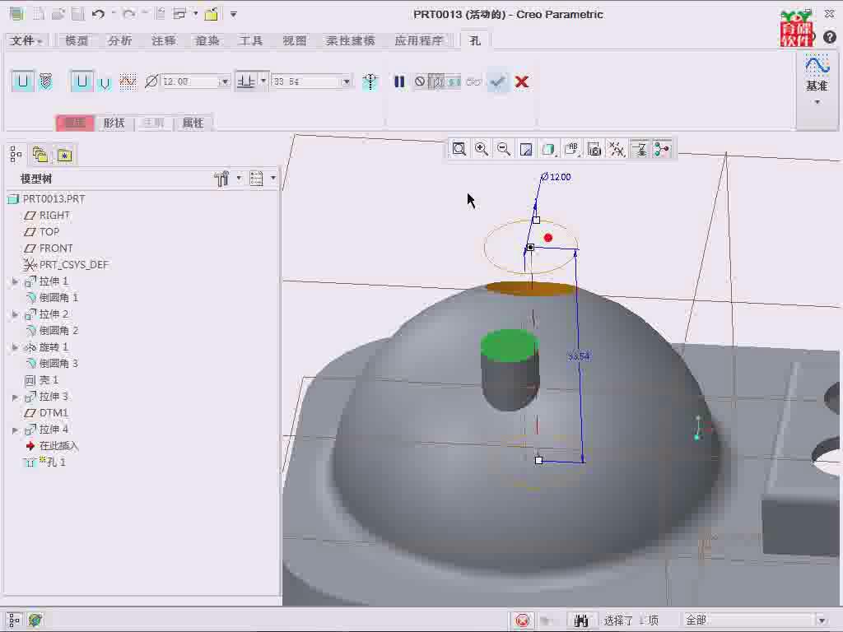Viewport: 843px width, 632px height.
Task: Select the standard drill-tip hole profile
Action: coord(105,82)
